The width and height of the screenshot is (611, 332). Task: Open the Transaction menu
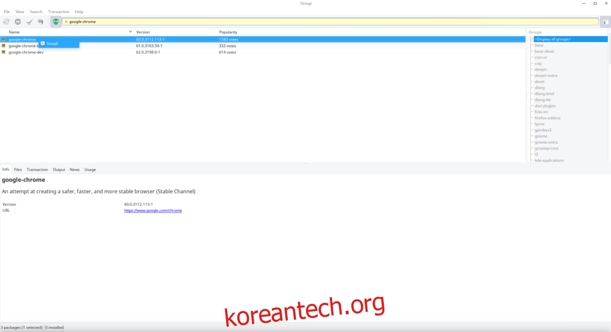tap(59, 12)
